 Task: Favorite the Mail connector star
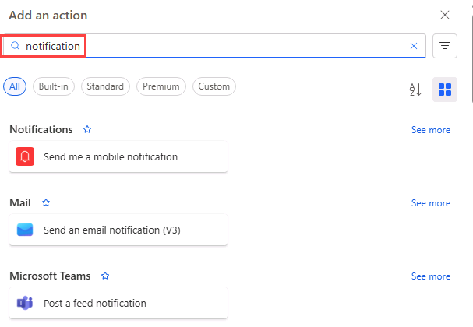(x=46, y=203)
